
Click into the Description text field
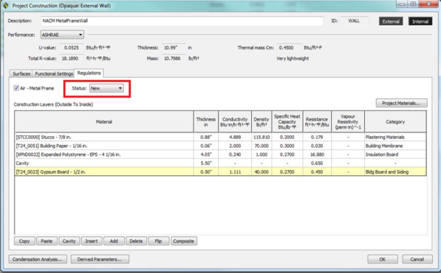(x=182, y=21)
